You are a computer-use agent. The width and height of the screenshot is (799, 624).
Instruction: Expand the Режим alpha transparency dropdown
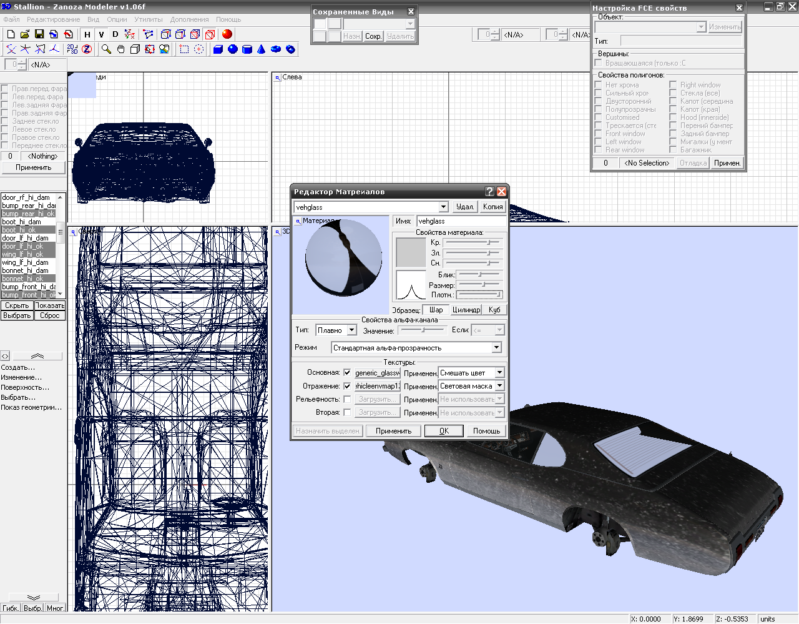(x=497, y=348)
